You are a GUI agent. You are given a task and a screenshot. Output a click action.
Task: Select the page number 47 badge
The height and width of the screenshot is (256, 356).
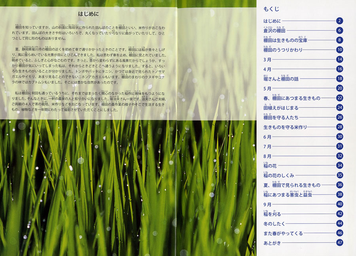coord(339,243)
